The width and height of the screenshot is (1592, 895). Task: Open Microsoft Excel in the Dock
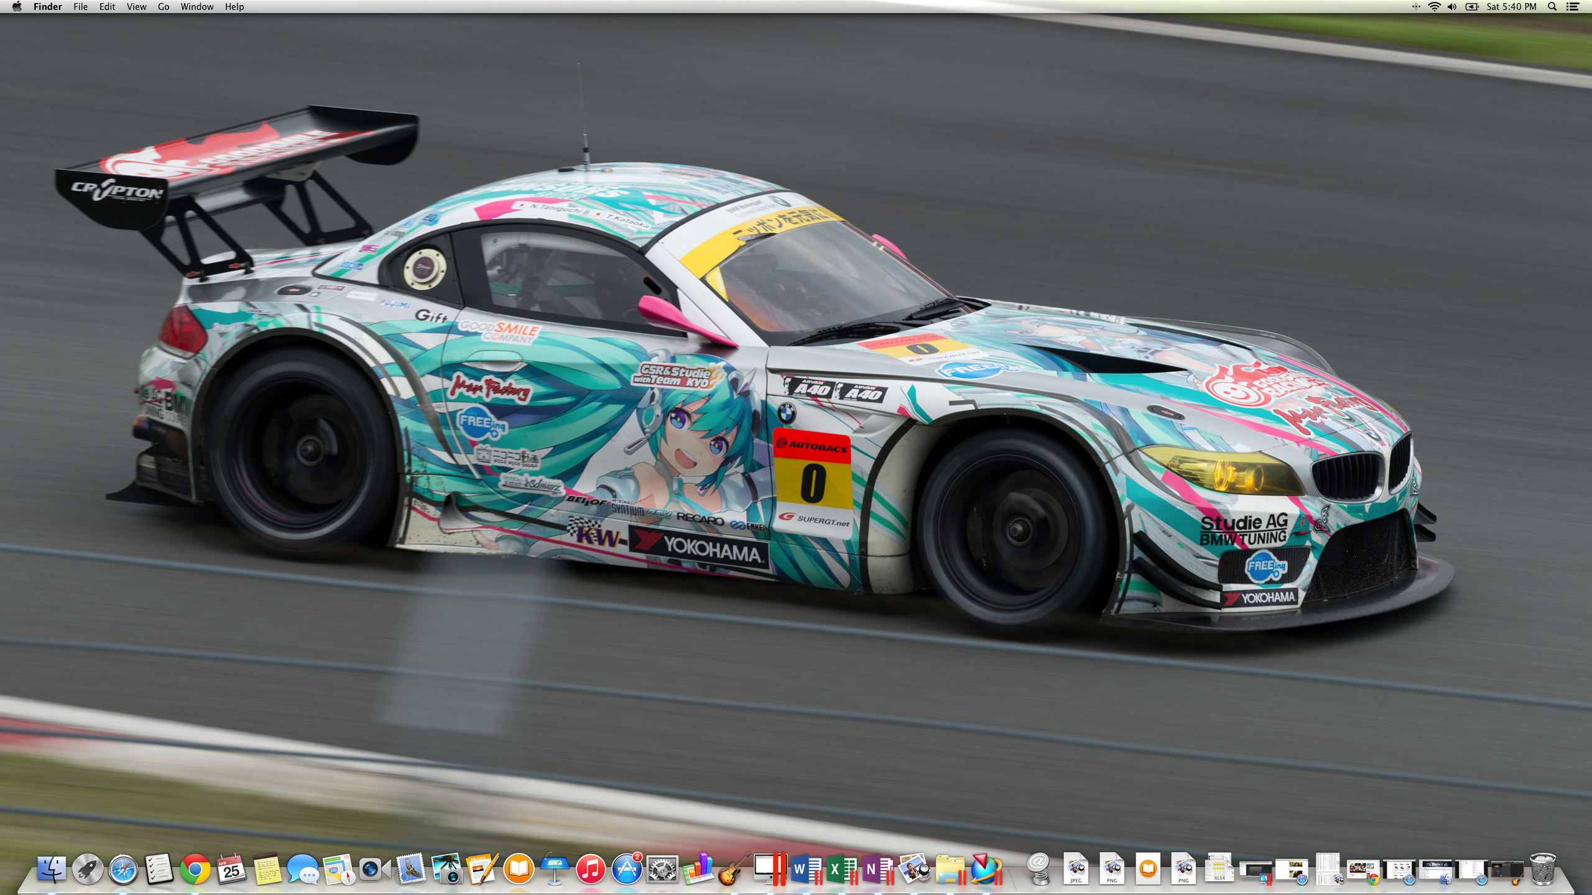842,869
